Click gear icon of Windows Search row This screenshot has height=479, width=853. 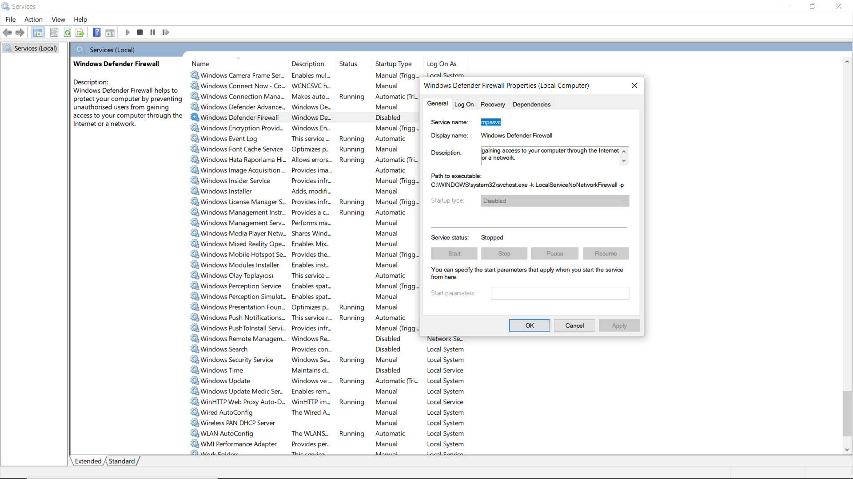(x=195, y=349)
